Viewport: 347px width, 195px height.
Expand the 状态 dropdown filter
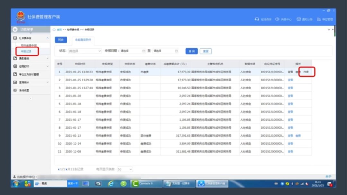pos(85,51)
